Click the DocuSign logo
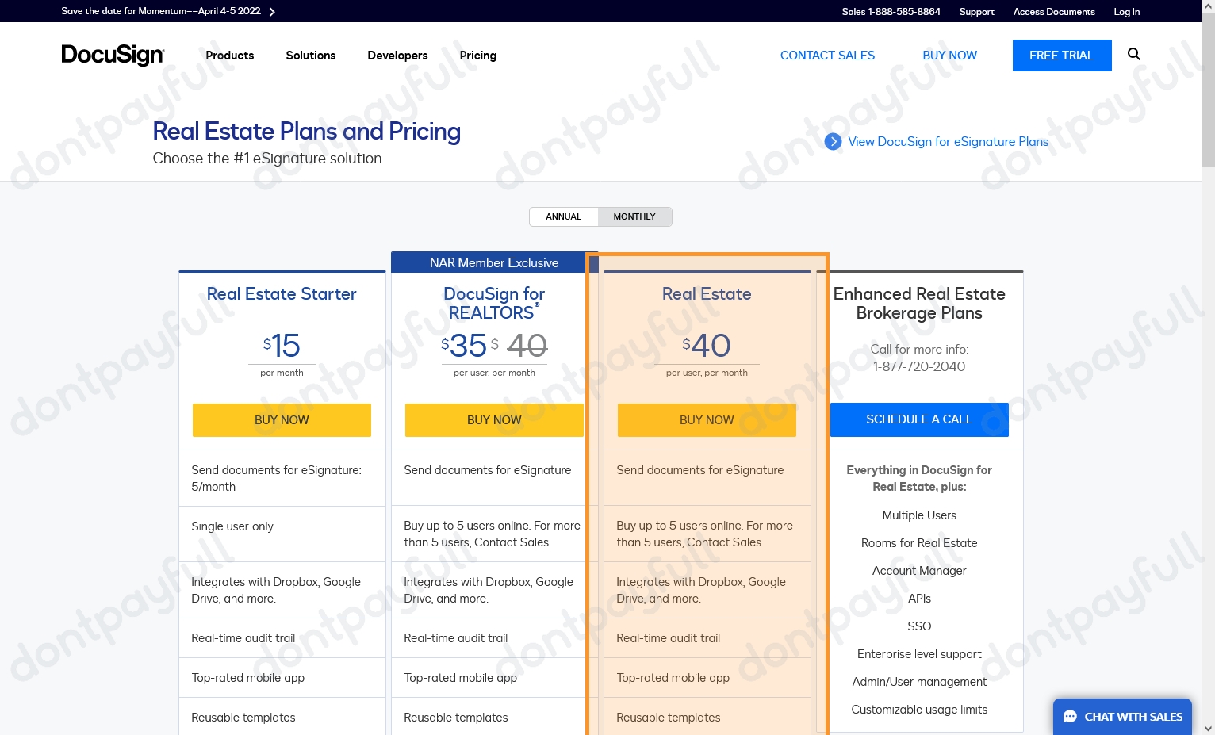1215x735 pixels. tap(113, 55)
